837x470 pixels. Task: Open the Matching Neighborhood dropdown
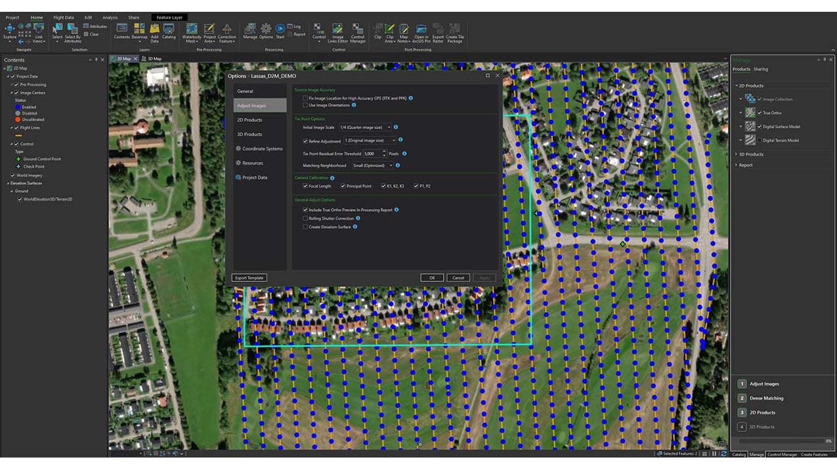372,166
